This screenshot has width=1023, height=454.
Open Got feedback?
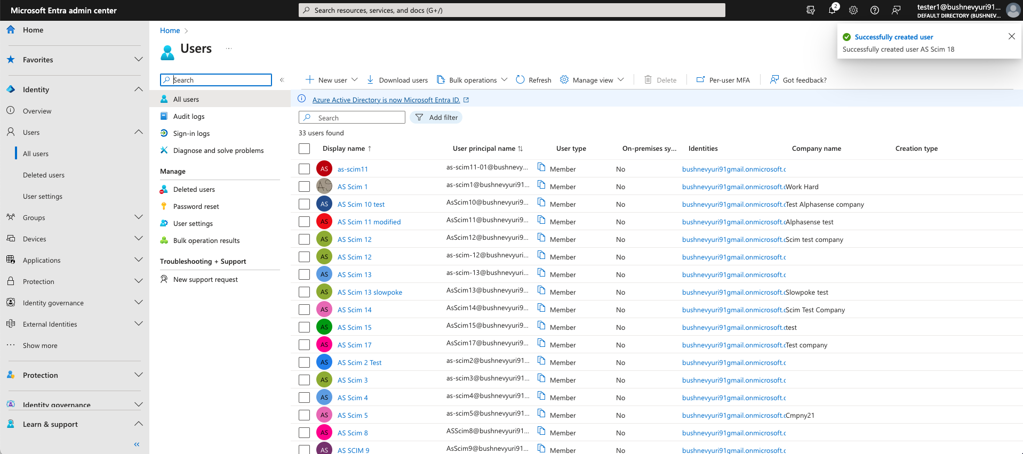(x=798, y=80)
